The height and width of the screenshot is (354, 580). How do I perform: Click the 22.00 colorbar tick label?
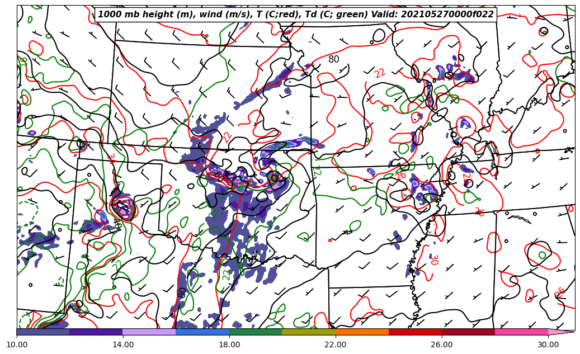[x=336, y=344]
